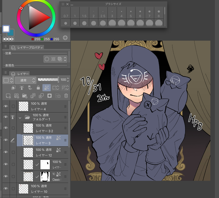Collapse フォルダー 1 with its chevron
219x198 pixels.
tap(20, 118)
